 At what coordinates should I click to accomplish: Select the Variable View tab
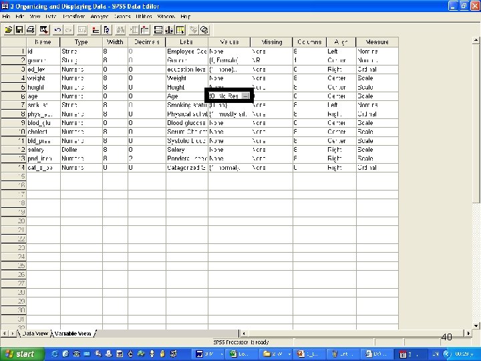[x=73, y=334]
